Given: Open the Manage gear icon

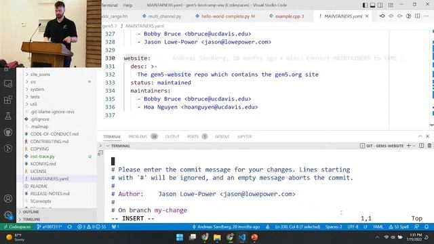Looking at the screenshot, I should (x=8, y=215).
